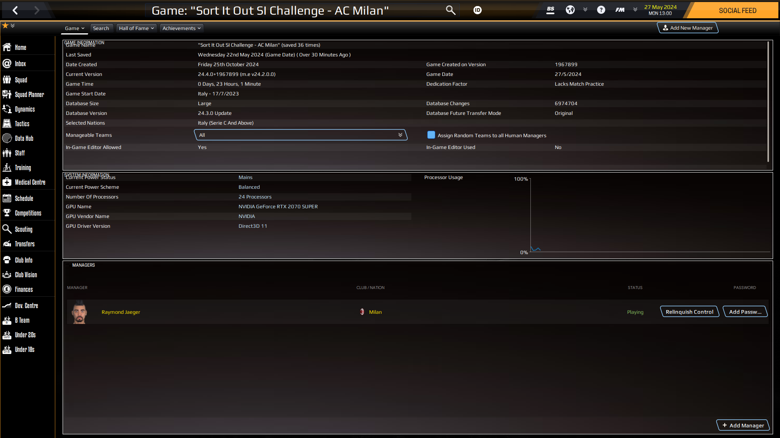
Task: Expand chevron next to the FM logo
Action: click(635, 10)
